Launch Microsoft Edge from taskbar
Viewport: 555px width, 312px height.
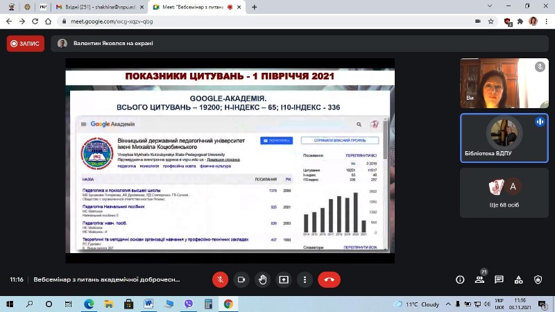pos(89,304)
